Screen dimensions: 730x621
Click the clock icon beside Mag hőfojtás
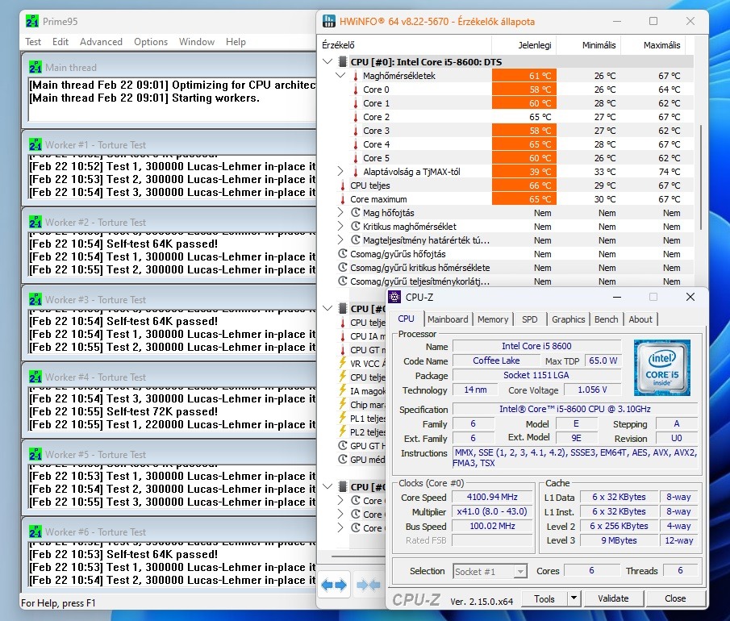(x=355, y=213)
